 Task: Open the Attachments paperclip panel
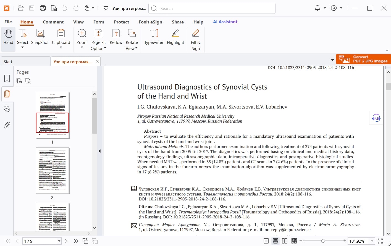[x=7, y=125]
